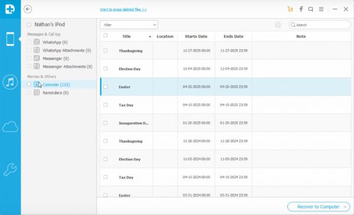Click the Messenger category icon
354x215 pixels.
37,58
